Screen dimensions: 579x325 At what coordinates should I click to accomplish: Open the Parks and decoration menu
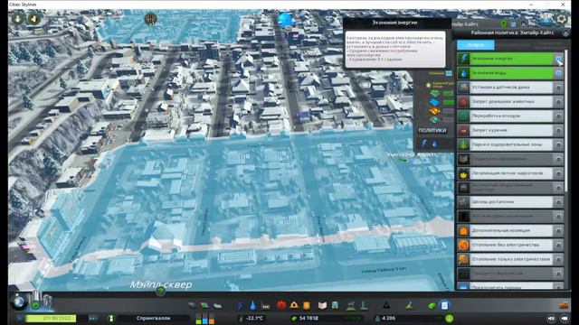pos(351,305)
